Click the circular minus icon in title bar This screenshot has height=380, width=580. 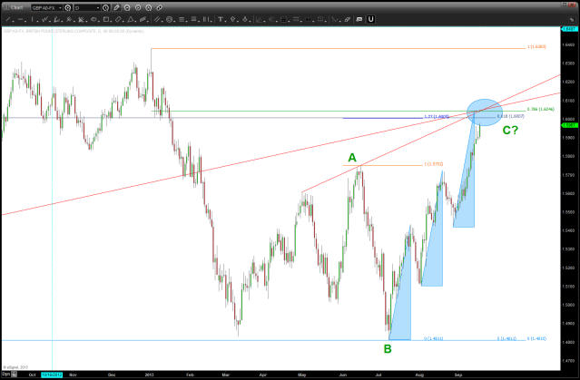click(127, 8)
